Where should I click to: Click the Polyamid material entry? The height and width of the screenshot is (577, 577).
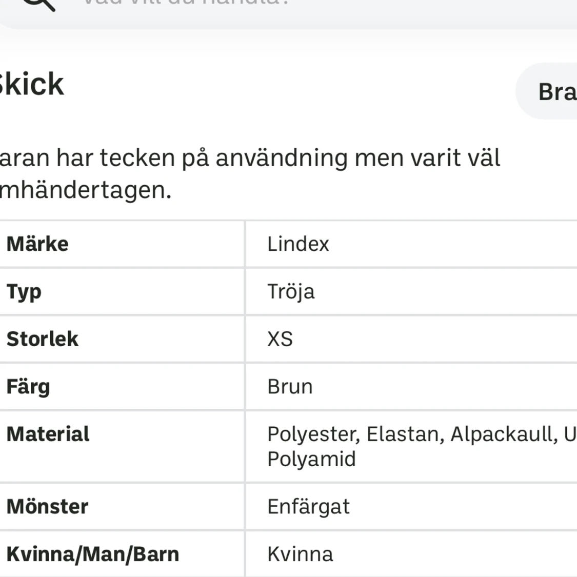coord(311,459)
